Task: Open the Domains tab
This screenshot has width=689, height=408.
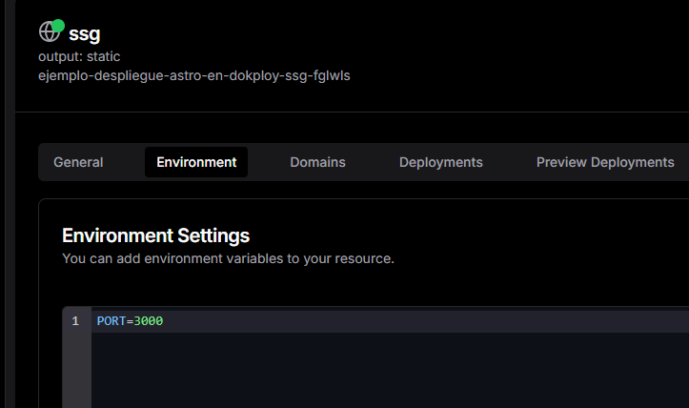Action: pos(317,162)
